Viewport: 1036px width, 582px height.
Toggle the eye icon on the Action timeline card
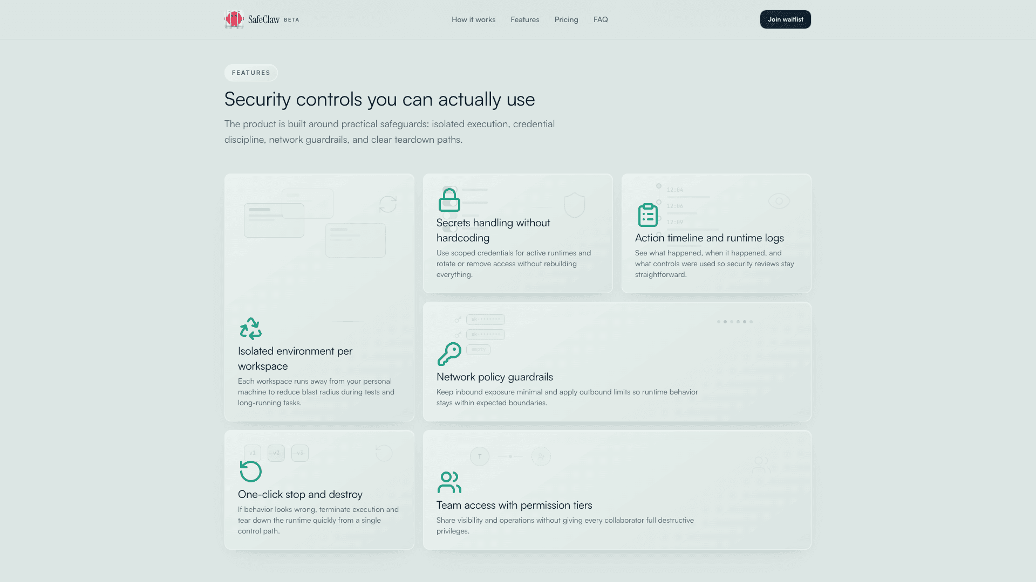778,200
